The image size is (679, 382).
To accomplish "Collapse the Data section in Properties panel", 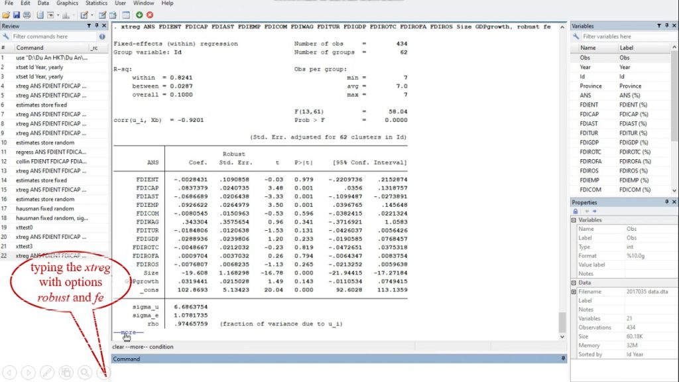I will [x=574, y=283].
